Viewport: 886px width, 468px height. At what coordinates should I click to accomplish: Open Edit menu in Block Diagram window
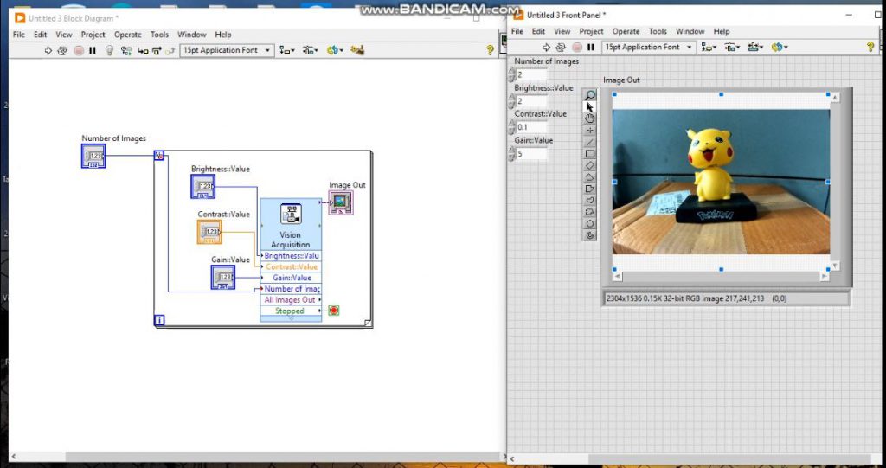(x=40, y=35)
